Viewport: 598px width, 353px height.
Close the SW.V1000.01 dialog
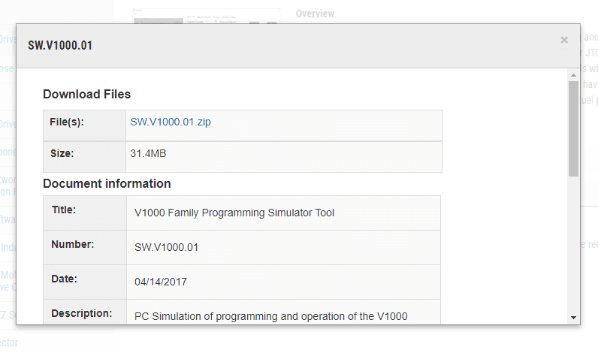[564, 40]
